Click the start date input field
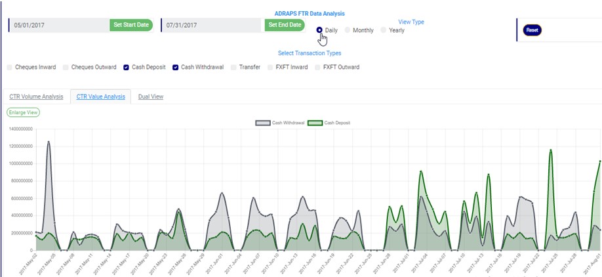602x277 pixels. point(59,25)
